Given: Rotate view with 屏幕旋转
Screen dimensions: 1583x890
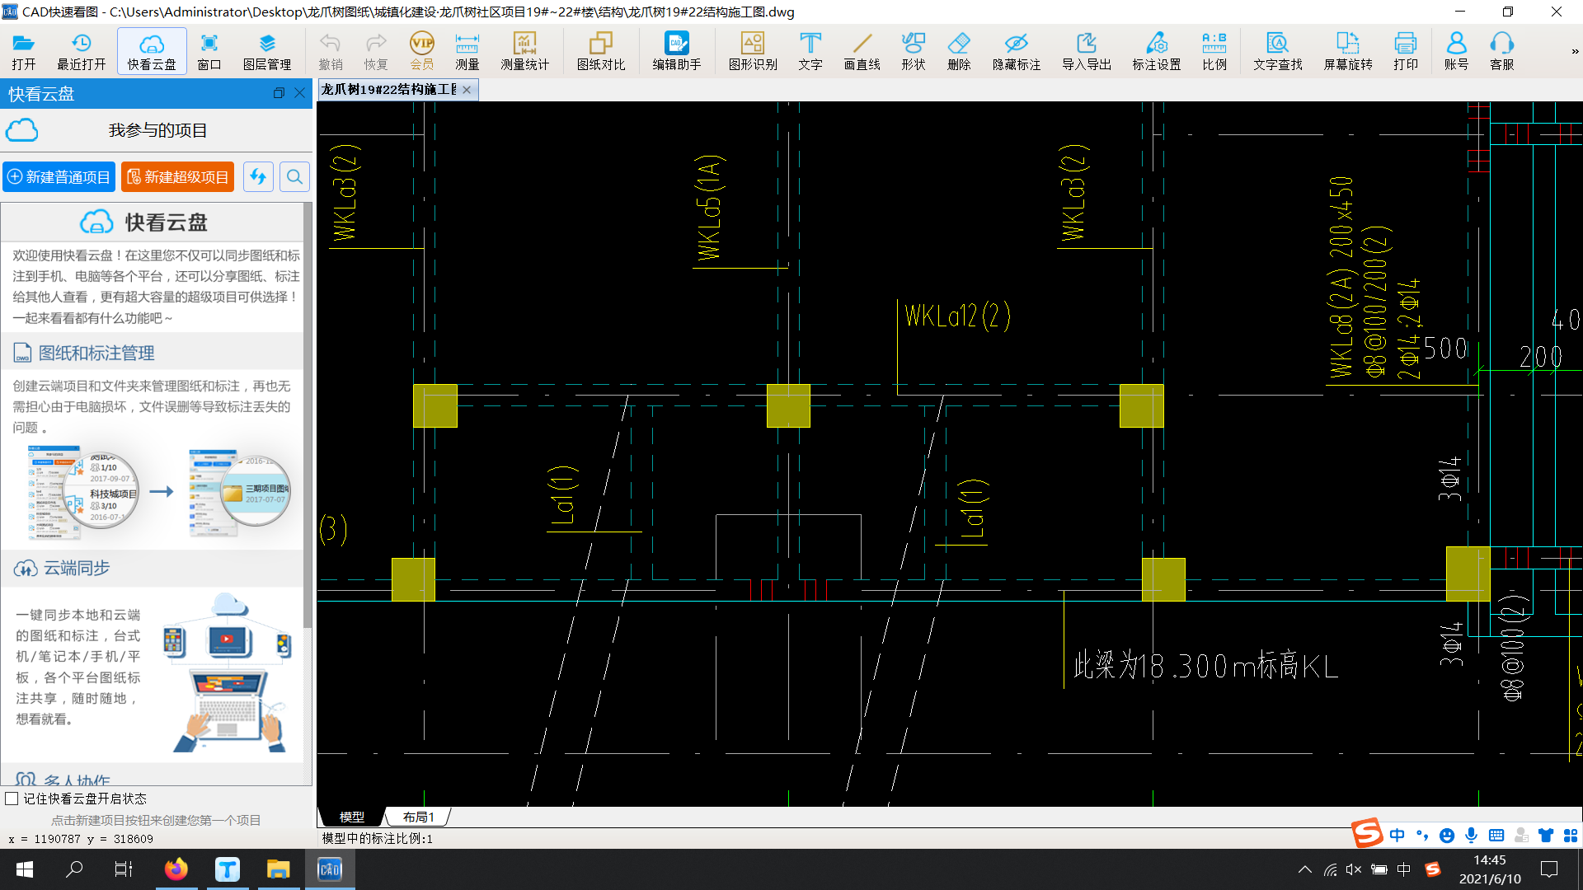Looking at the screenshot, I should (1348, 52).
